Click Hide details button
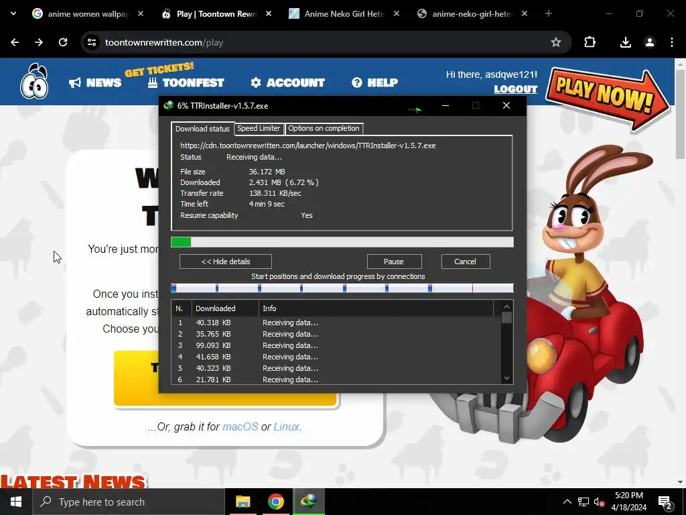This screenshot has height=515, width=686. point(226,262)
